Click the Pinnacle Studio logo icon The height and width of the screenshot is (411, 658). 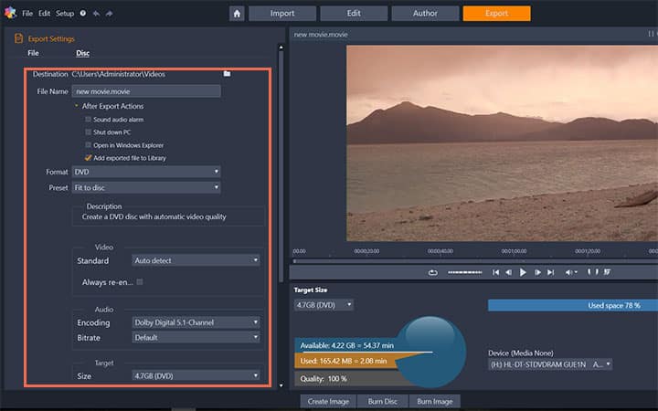[x=10, y=13]
